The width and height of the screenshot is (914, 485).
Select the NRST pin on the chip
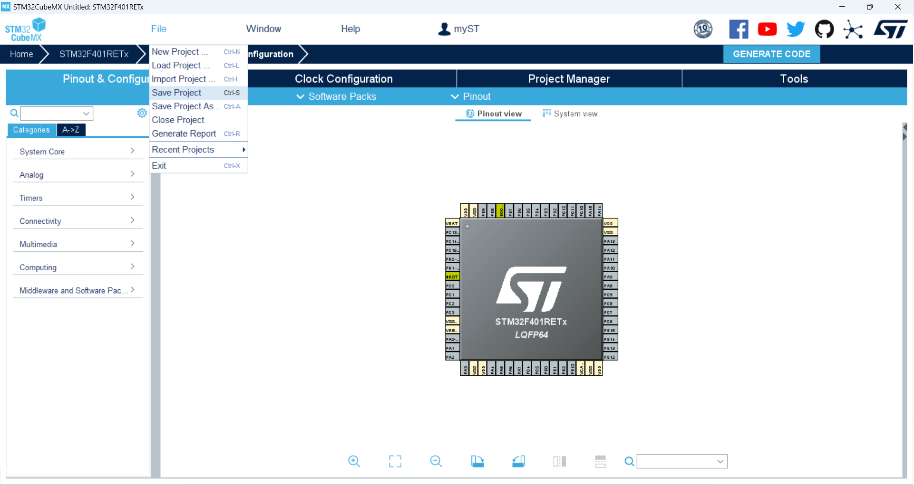tap(452, 276)
